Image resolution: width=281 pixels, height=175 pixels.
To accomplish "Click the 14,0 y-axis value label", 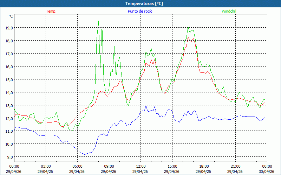I will [x=8, y=92].
